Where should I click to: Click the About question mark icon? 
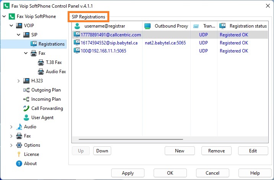click(19, 164)
